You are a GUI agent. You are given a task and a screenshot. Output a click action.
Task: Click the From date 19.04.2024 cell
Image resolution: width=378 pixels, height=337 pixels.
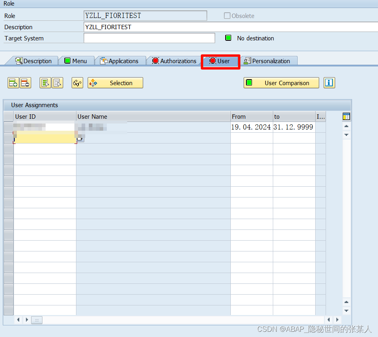(252, 127)
